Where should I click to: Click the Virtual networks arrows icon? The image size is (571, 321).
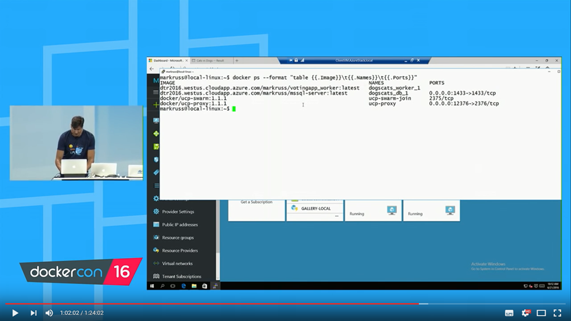[x=156, y=263]
